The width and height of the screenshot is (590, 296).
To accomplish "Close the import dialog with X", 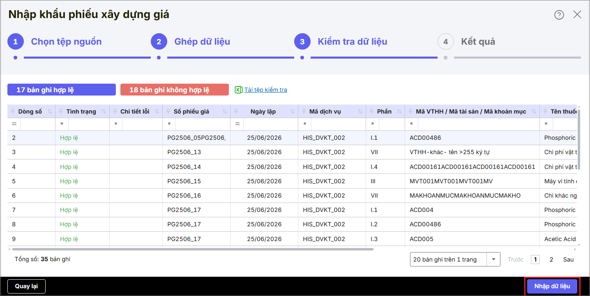I will [577, 15].
